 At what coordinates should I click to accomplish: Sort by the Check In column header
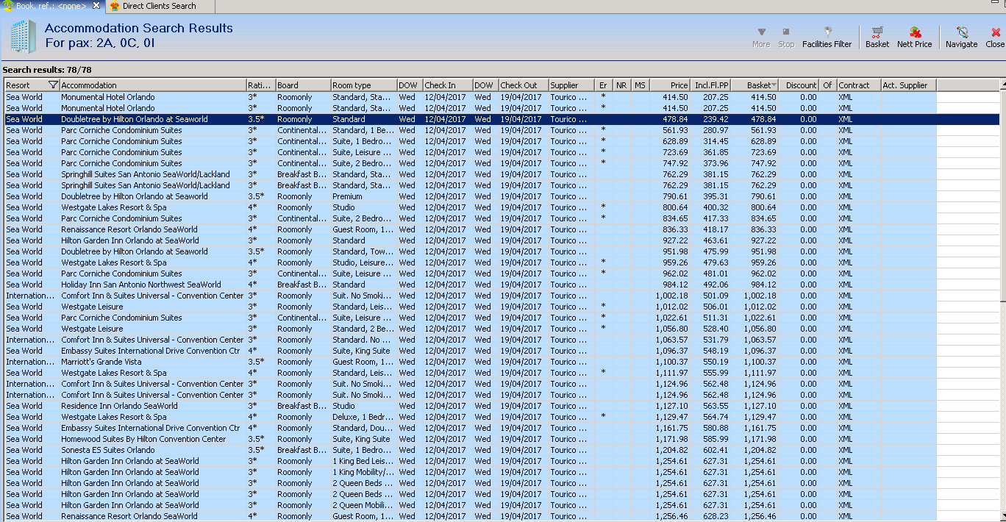446,85
